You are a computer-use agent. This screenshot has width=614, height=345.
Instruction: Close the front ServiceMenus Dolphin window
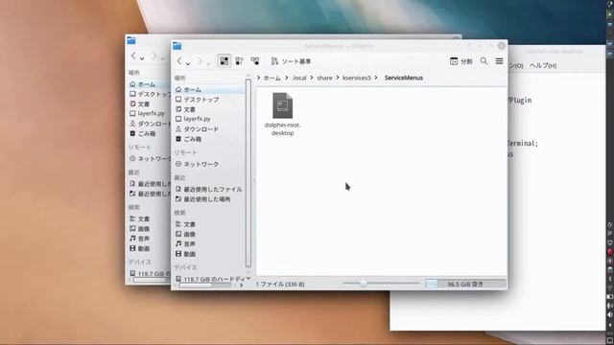(x=501, y=46)
